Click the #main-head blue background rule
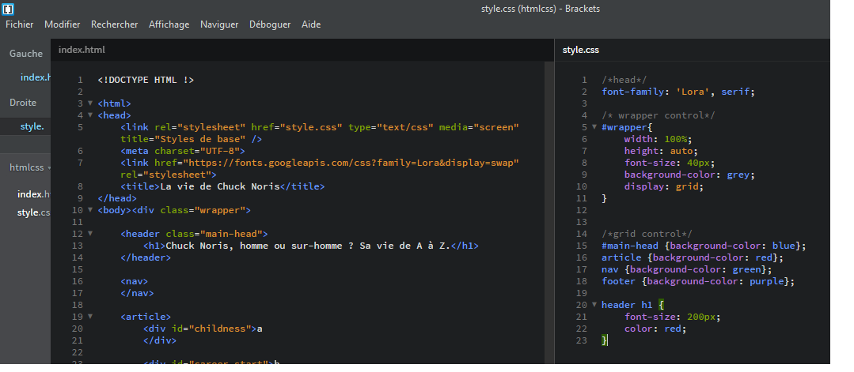The height and width of the screenshot is (372, 854). click(x=704, y=246)
